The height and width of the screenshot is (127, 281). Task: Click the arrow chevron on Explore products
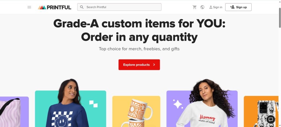[154, 65]
